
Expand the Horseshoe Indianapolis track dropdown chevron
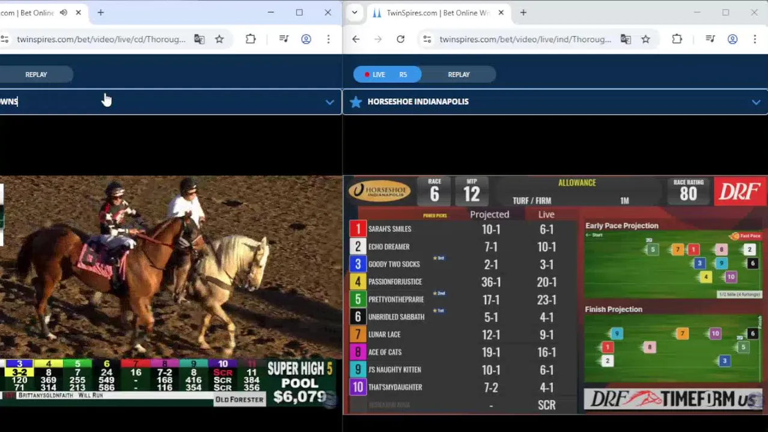756,102
